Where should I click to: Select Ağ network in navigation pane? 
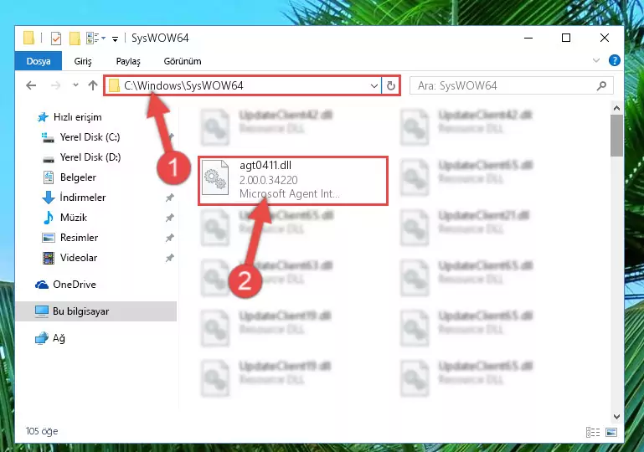(x=50, y=338)
